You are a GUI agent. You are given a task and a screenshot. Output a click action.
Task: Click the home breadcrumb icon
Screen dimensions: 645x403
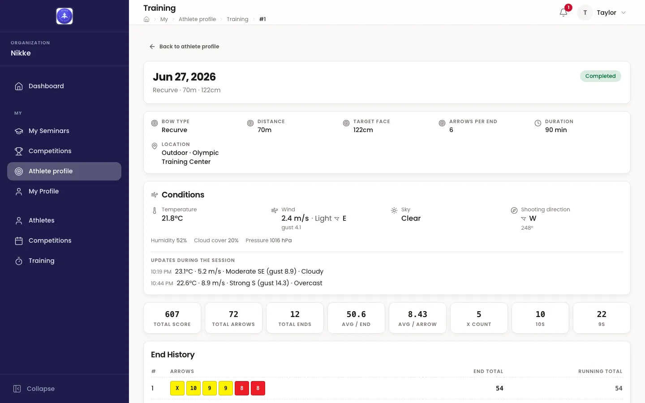point(146,19)
